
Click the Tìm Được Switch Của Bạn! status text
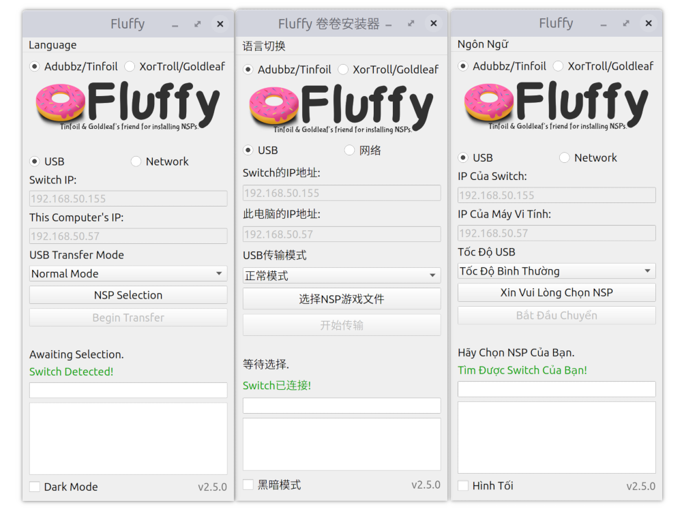(x=522, y=371)
